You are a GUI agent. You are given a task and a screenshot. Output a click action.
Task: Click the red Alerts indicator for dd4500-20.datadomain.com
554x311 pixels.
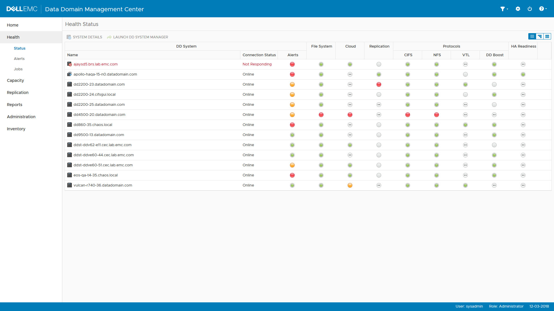[x=292, y=114]
